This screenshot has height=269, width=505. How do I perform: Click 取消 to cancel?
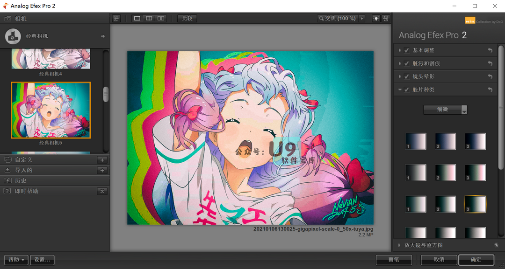(439, 260)
